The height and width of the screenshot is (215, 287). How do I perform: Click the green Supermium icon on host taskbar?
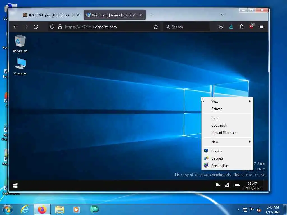pyautogui.click(x=94, y=209)
